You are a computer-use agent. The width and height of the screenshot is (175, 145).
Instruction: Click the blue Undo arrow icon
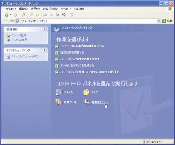[64, 15]
